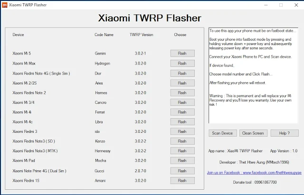Flash TWRP for Note Prime 4G Dual Sim
Screen dimensions: 304x195
point(182,171)
